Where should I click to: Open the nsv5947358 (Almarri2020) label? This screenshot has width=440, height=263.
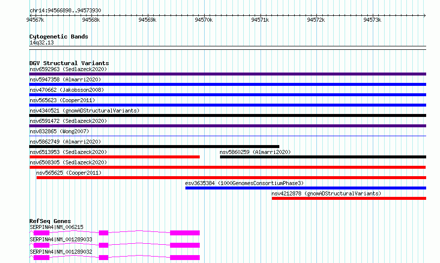click(65, 79)
